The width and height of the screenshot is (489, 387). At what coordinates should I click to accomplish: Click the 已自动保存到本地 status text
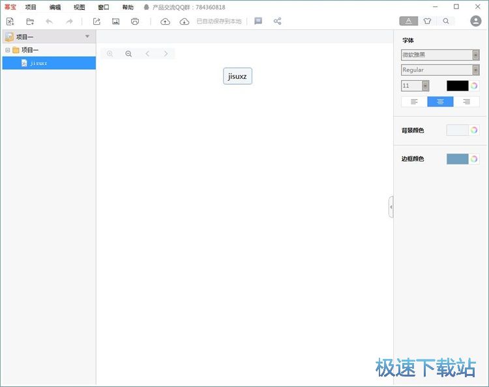tap(219, 21)
